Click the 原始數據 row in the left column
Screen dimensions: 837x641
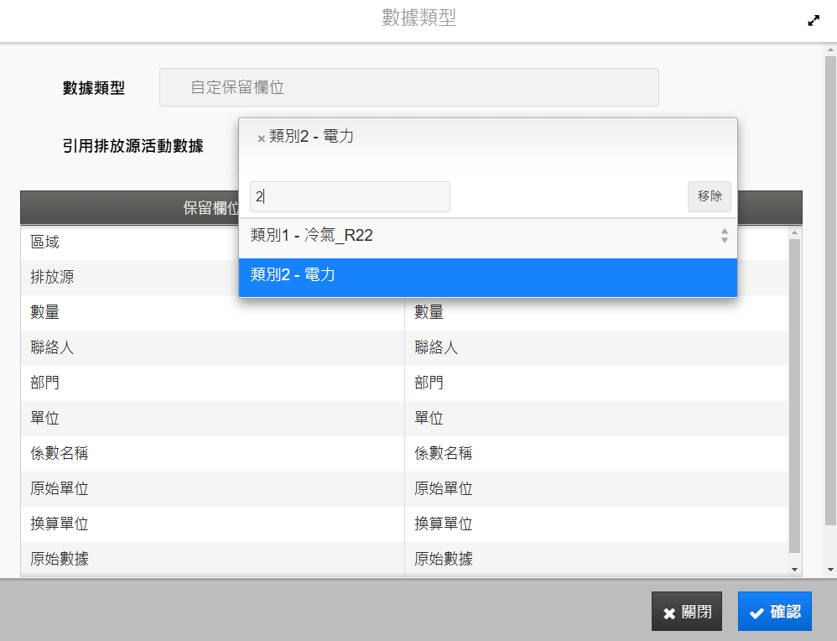[212, 559]
